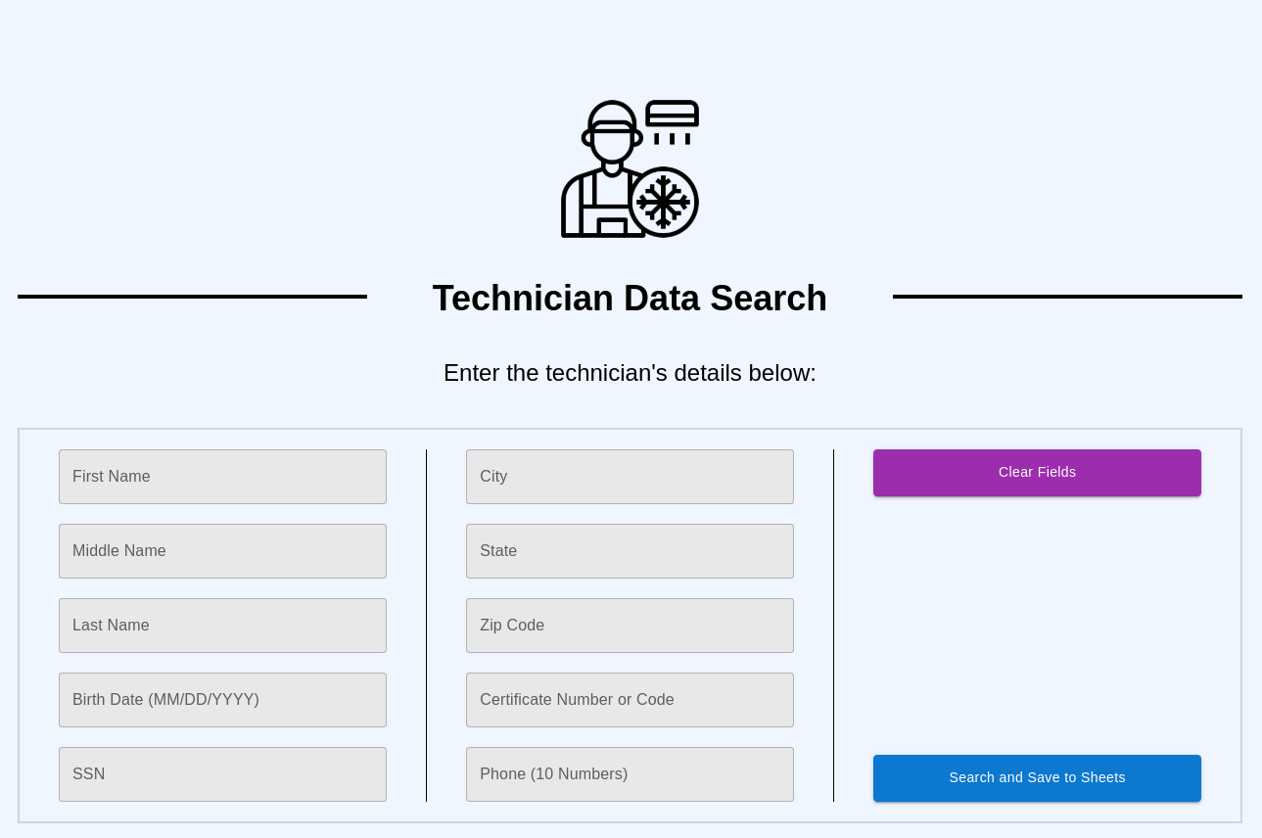Click the divider line left of the title

(x=192, y=297)
